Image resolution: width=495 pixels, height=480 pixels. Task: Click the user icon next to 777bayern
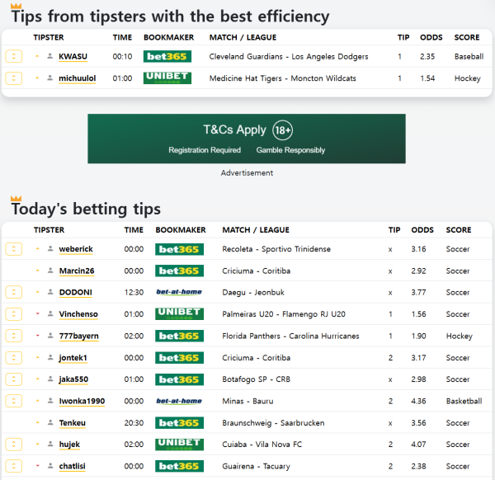click(x=50, y=336)
